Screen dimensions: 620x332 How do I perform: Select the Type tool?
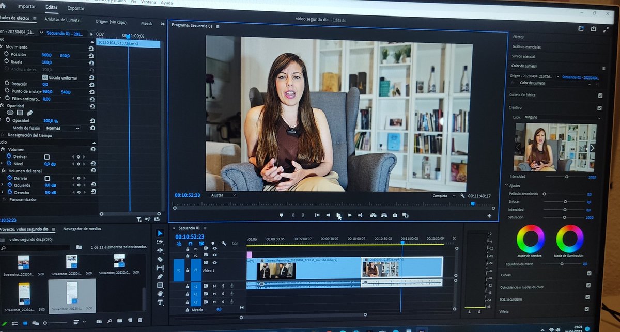(x=160, y=302)
